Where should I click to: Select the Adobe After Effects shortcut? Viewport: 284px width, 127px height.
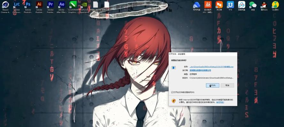pos(62,7)
